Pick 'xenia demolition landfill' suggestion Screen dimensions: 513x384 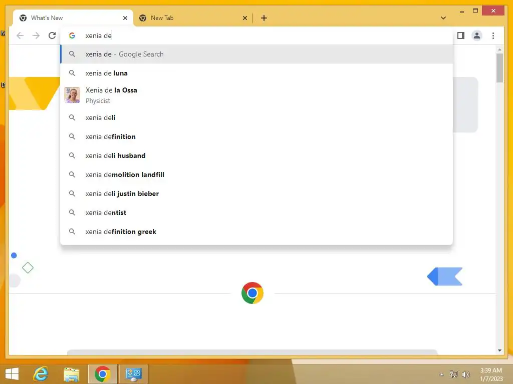tap(257, 174)
